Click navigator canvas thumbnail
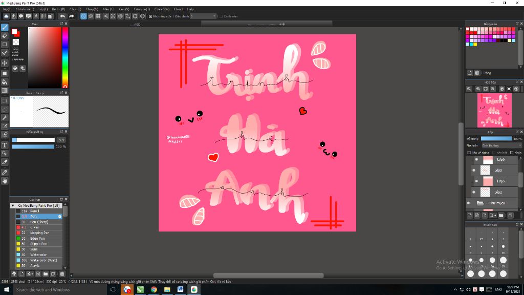Viewport: 524px width, 295px height. [x=494, y=111]
